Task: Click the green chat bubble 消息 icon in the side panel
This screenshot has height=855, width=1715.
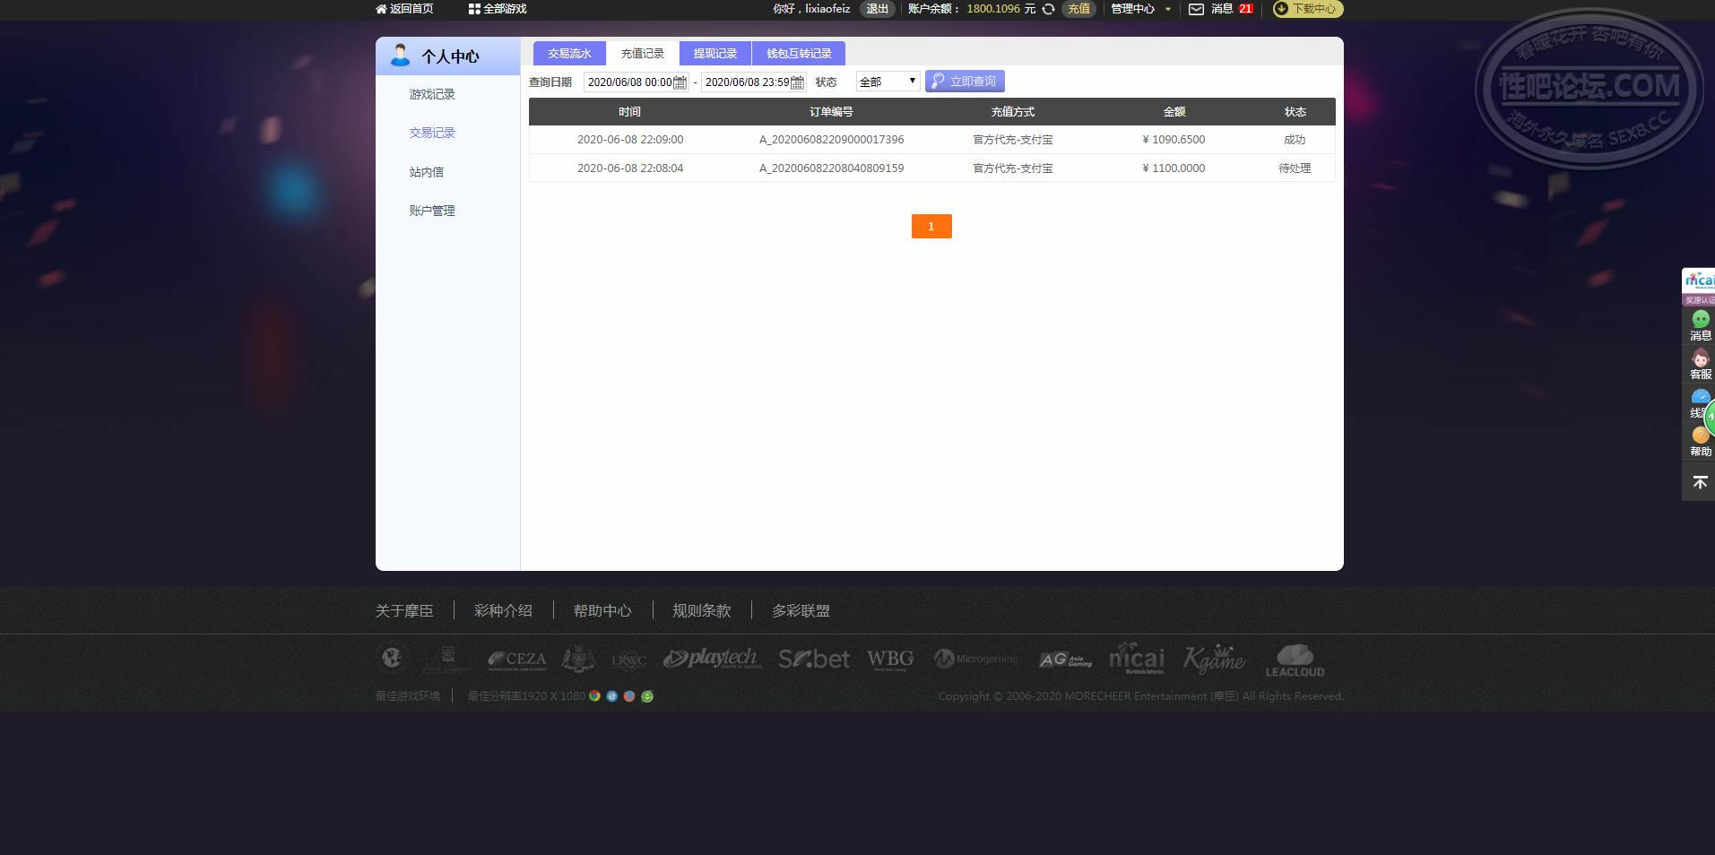Action: point(1700,319)
